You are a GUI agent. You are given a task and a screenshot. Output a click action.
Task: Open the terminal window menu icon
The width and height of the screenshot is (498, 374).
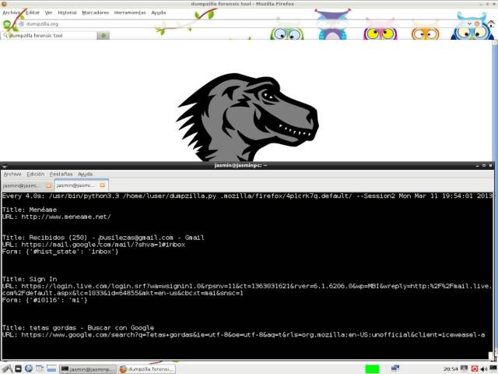coord(4,166)
